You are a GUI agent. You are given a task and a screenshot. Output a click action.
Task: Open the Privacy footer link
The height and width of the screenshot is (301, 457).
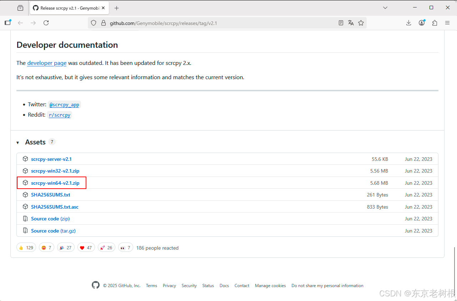coord(169,286)
